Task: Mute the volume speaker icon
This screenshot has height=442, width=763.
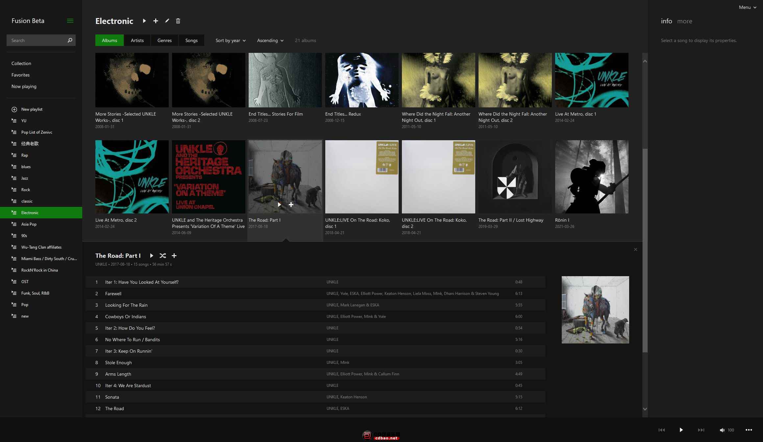Action: 722,430
